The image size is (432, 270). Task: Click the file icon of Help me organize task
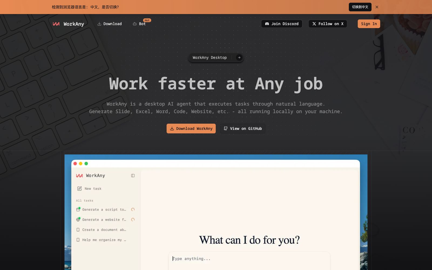(78, 240)
